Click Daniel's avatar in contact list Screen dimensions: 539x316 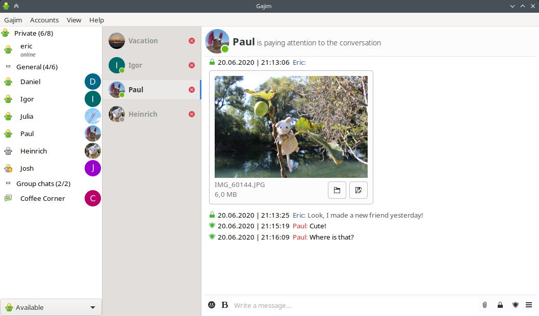tap(93, 82)
